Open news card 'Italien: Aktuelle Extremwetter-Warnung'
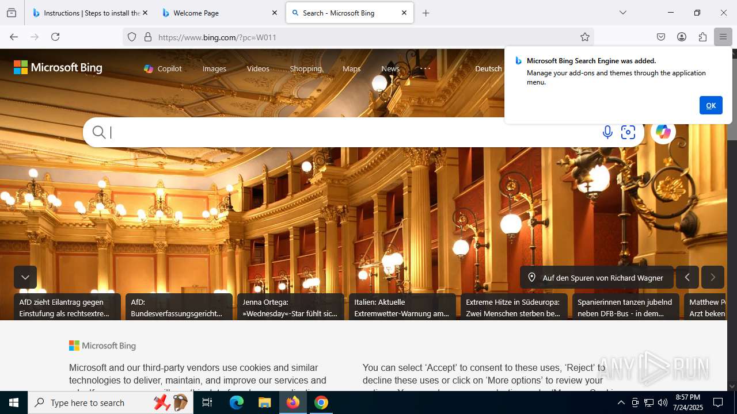 click(402, 307)
